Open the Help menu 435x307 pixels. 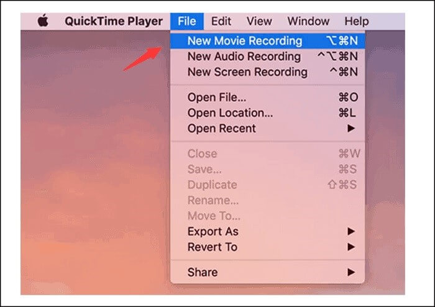click(357, 21)
